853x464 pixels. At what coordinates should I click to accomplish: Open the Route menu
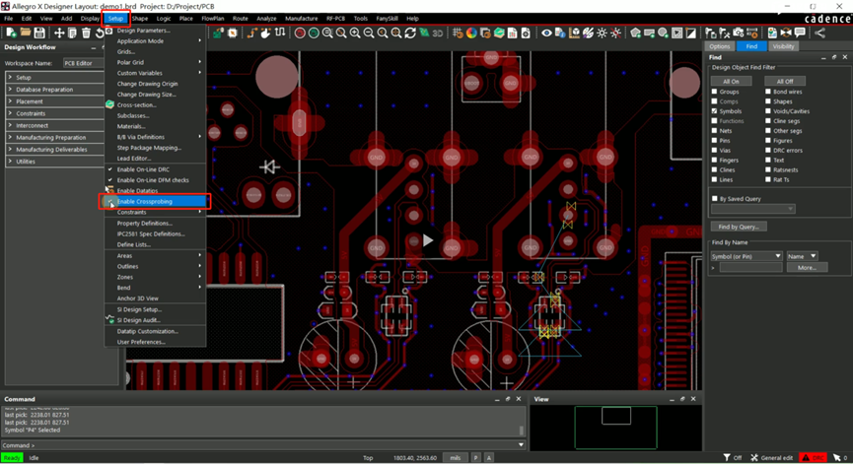point(240,19)
